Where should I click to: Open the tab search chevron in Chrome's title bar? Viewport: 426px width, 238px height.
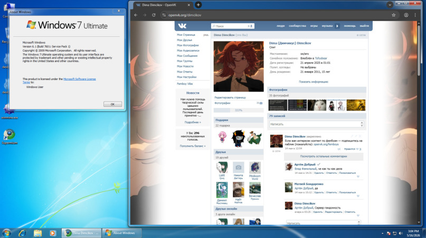coord(390,5)
